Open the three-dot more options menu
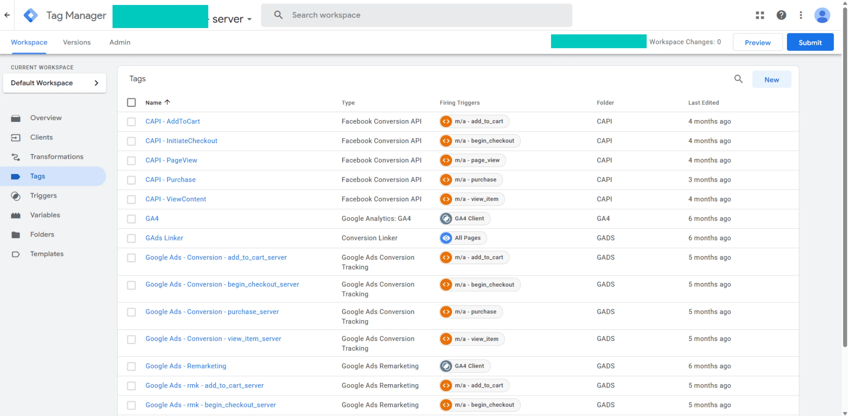Screen dimensions: 848x416 pyautogui.click(x=801, y=15)
